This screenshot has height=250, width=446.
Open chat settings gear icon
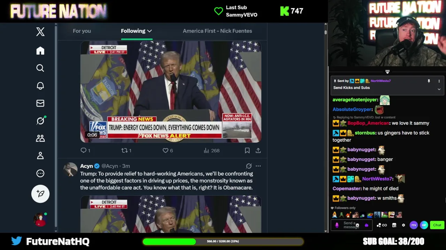[403, 225]
